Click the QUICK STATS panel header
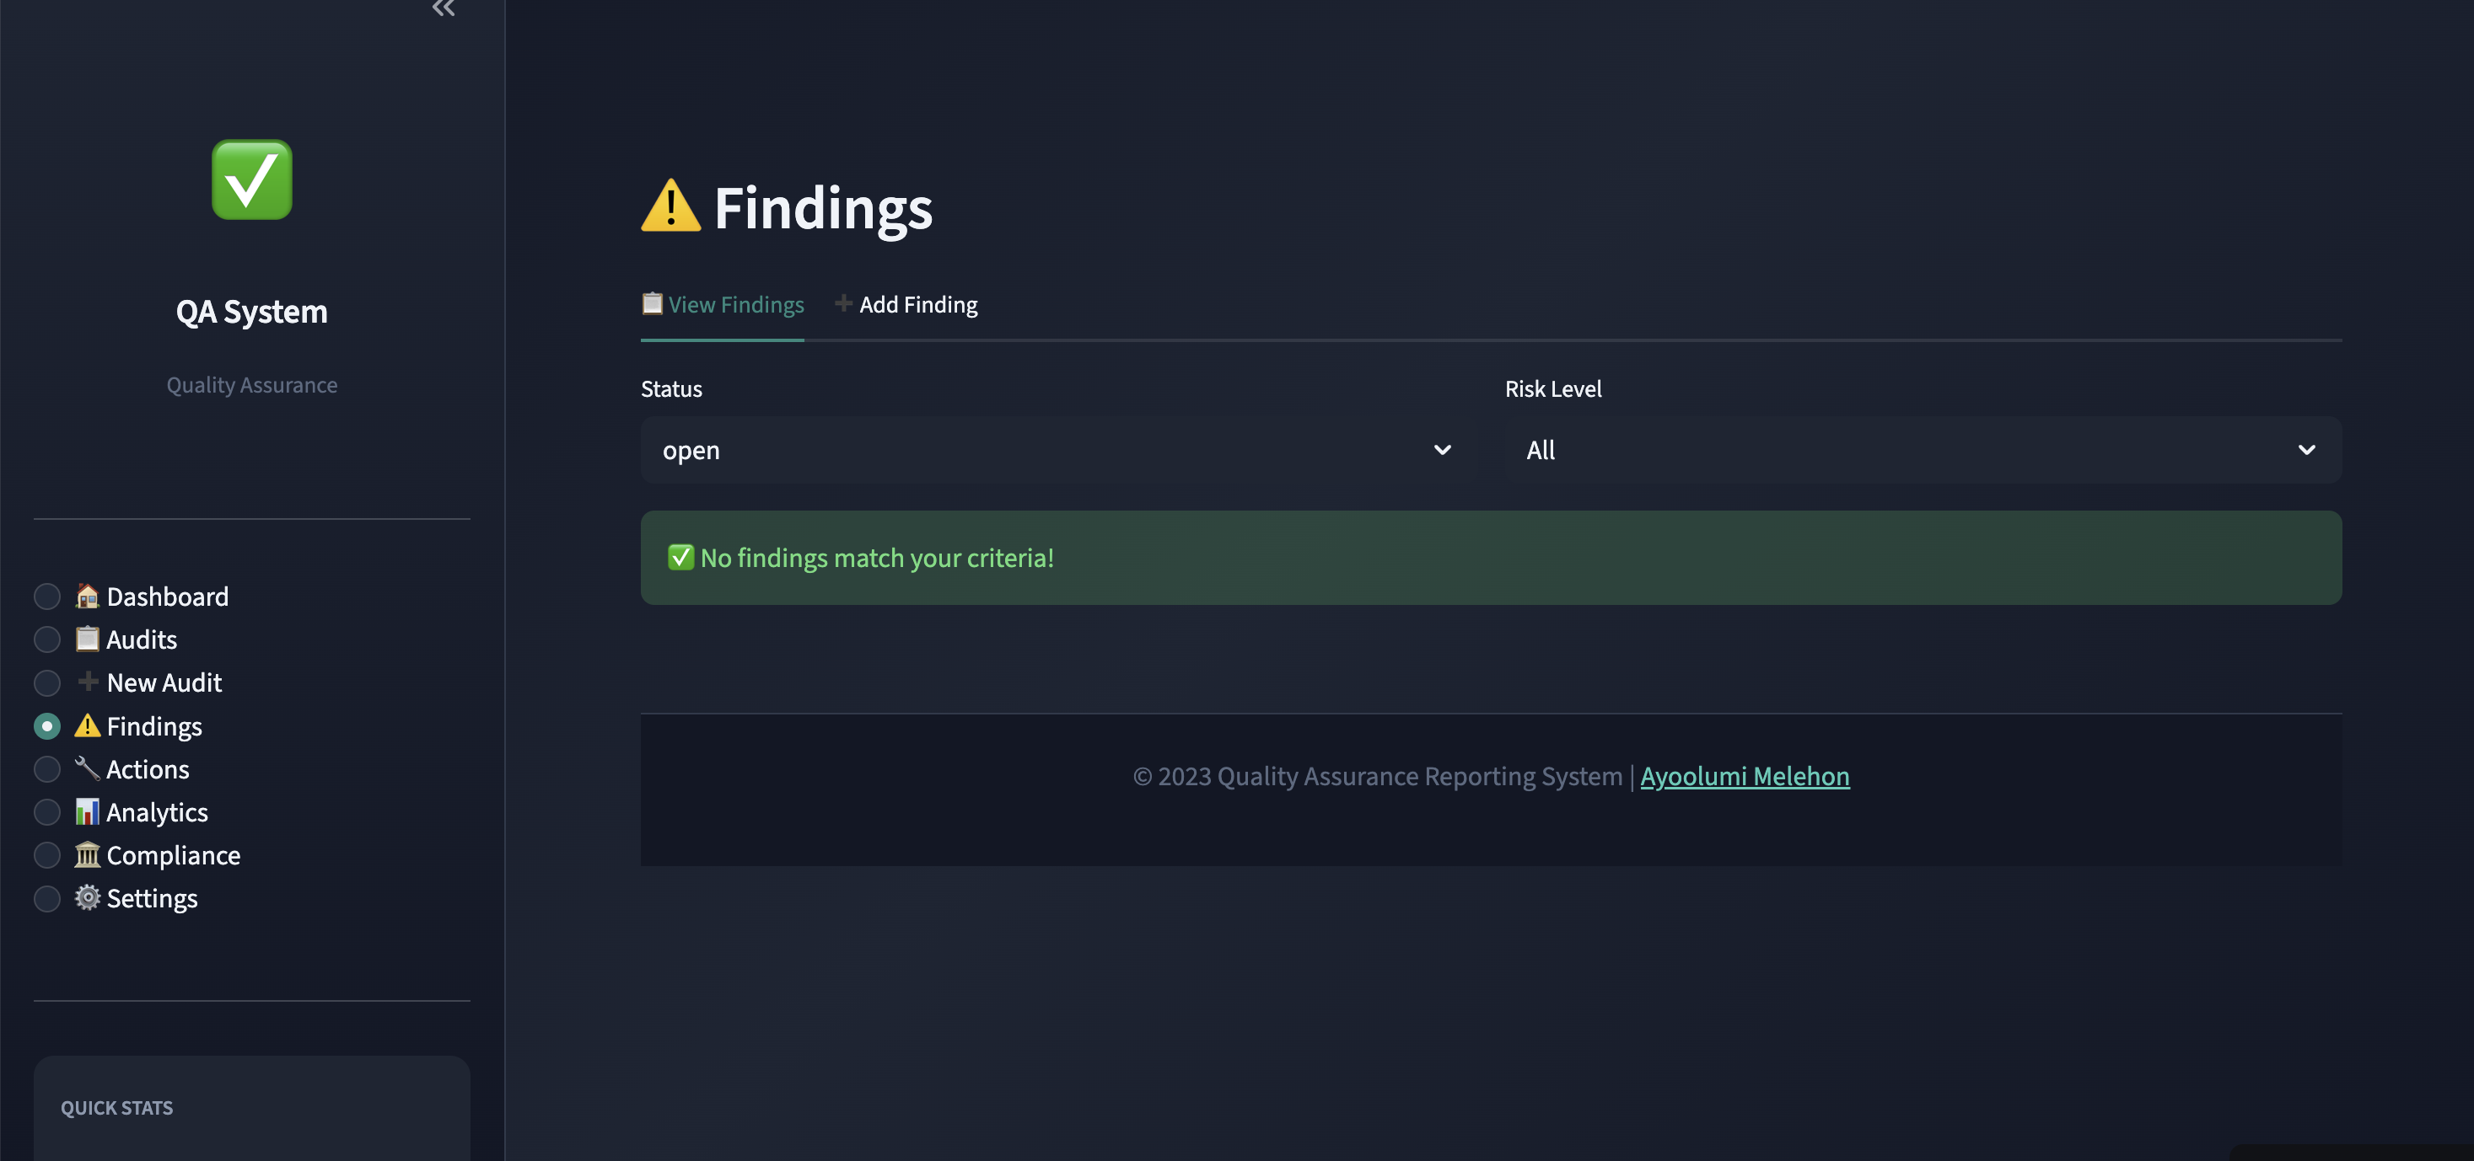This screenshot has height=1161, width=2474. coord(117,1108)
